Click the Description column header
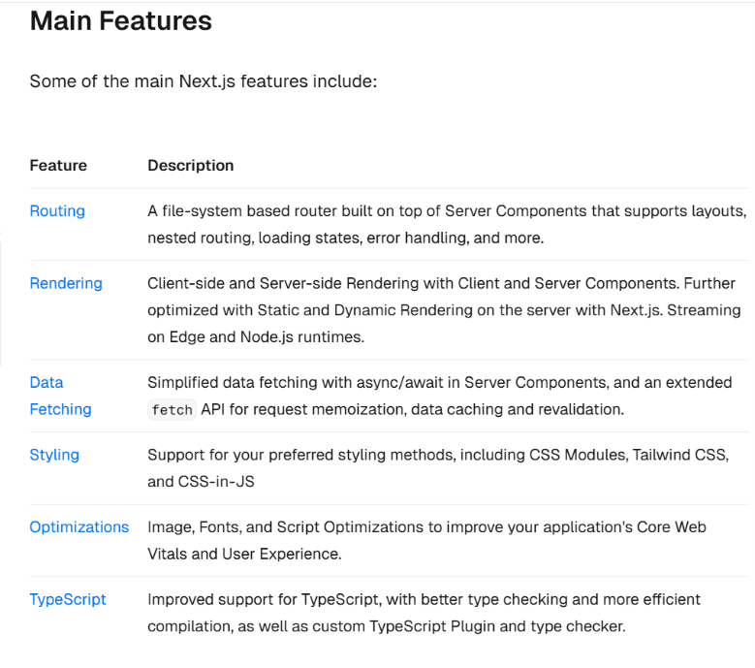 pos(190,166)
